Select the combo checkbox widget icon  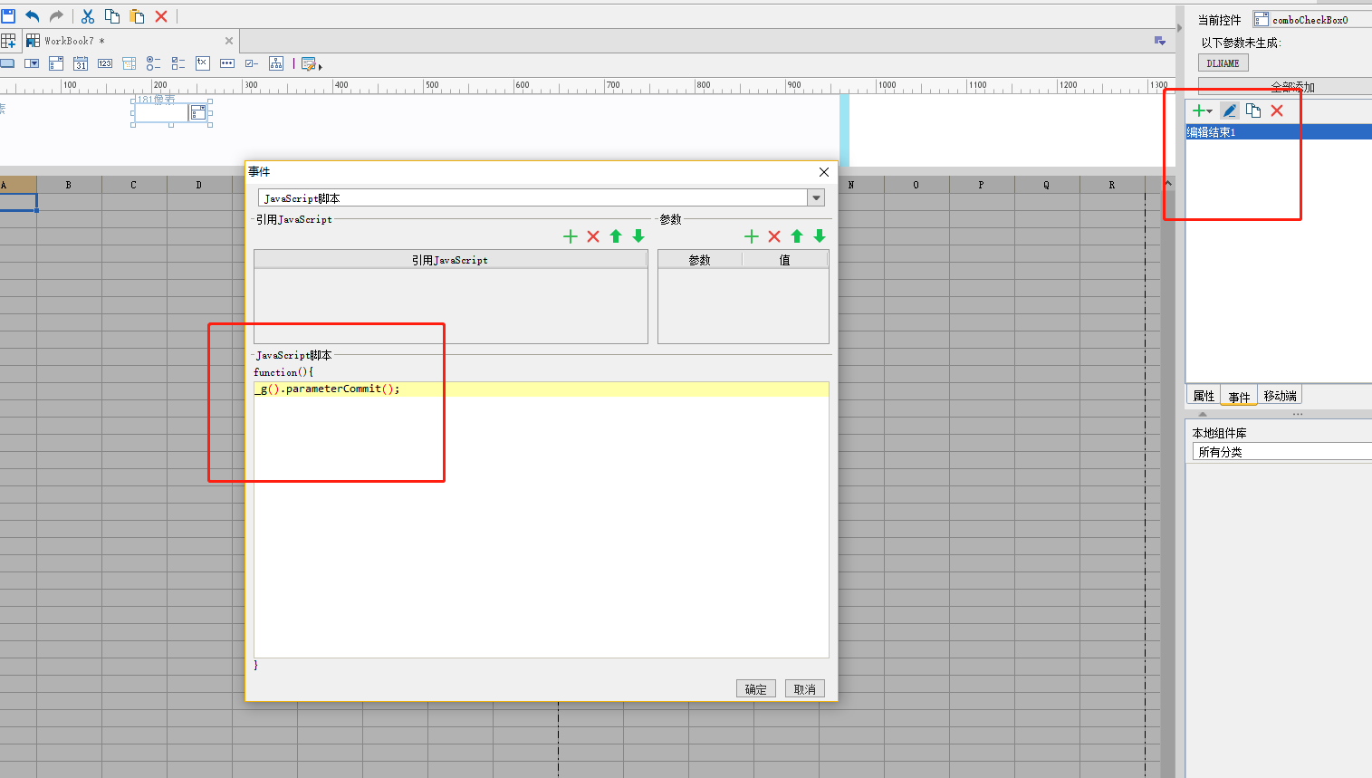pos(56,63)
